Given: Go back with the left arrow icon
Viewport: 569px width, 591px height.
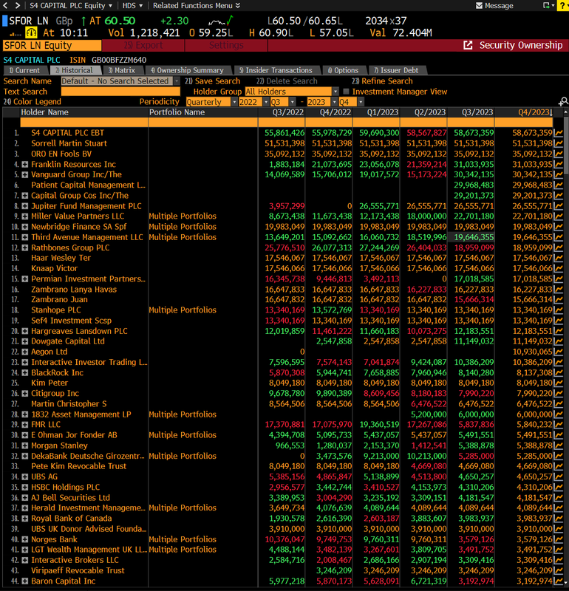Looking at the screenshot, I should 5,5.
